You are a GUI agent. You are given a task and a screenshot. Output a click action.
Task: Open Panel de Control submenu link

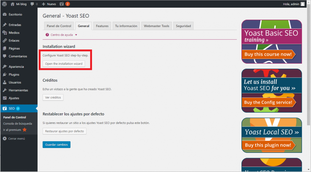15,117
